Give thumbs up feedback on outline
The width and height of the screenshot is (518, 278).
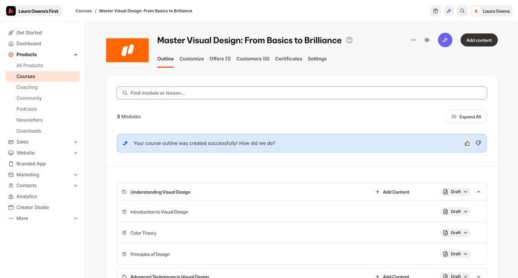coord(467,143)
